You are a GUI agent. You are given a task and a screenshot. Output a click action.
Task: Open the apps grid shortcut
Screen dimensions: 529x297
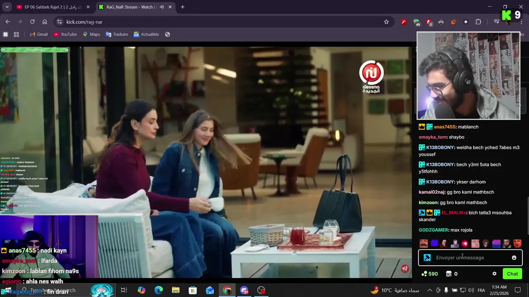[17, 34]
